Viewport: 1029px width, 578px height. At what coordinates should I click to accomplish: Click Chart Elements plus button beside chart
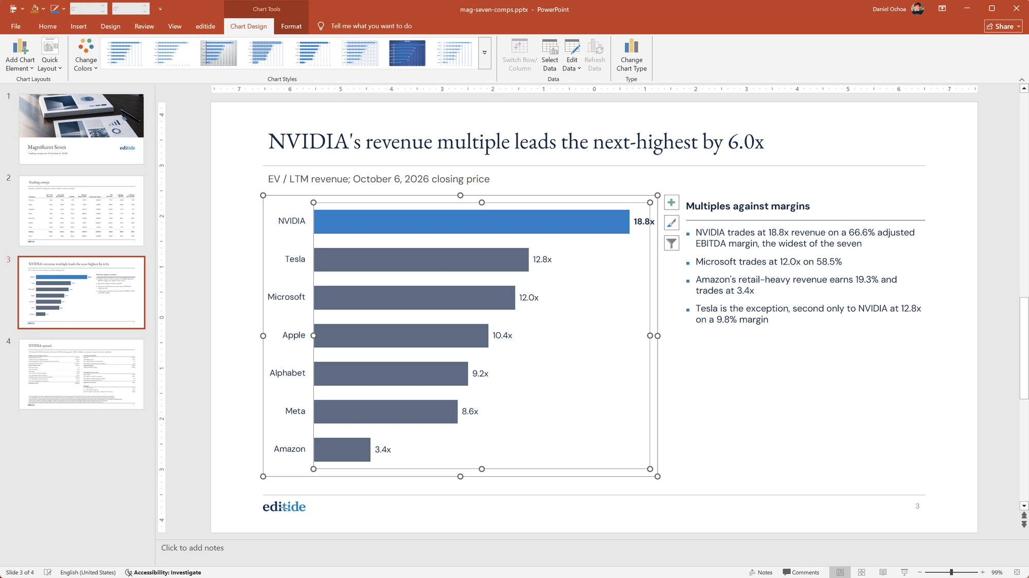pyautogui.click(x=671, y=202)
